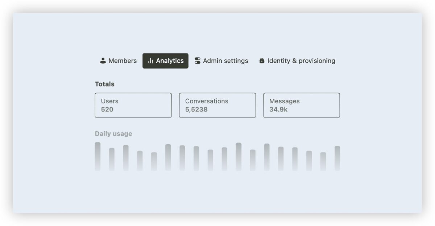Click the Identity & provisioning lock icon
The height and width of the screenshot is (226, 435).
(262, 61)
